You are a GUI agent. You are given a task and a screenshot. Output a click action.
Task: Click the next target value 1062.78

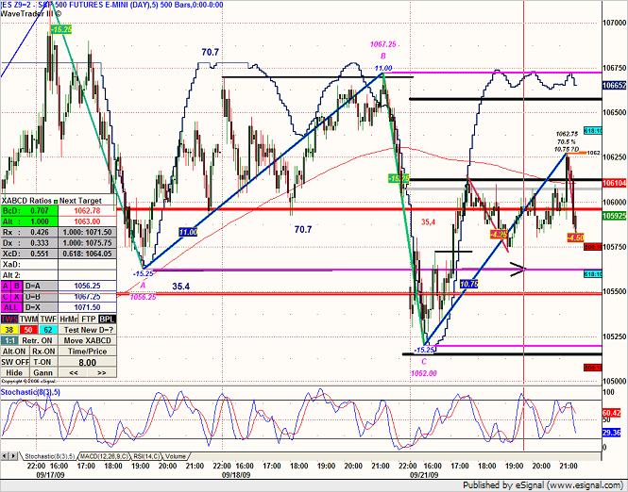(x=87, y=210)
